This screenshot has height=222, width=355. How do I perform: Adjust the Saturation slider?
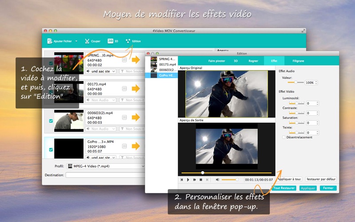(296, 123)
